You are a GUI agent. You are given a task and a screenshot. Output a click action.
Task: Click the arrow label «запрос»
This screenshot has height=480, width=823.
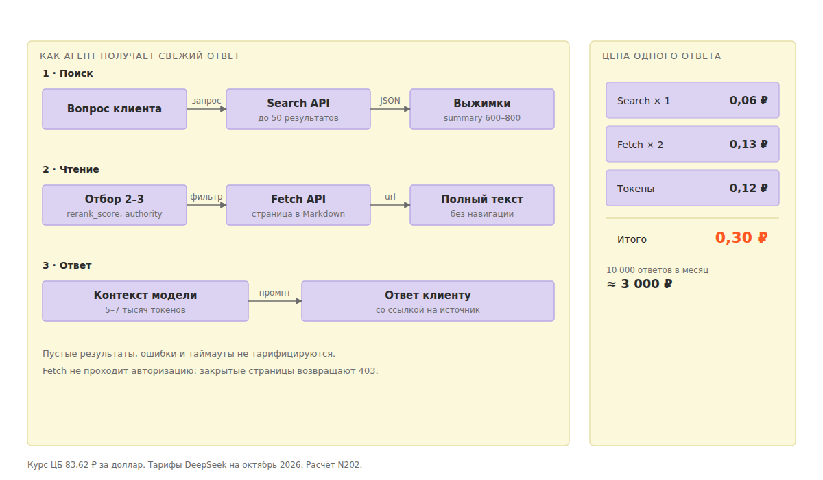point(206,101)
